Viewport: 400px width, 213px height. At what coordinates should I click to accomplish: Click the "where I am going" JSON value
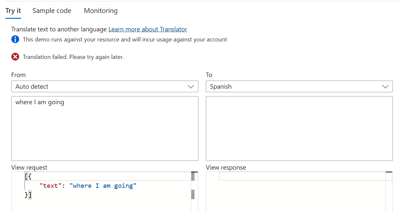(103, 186)
